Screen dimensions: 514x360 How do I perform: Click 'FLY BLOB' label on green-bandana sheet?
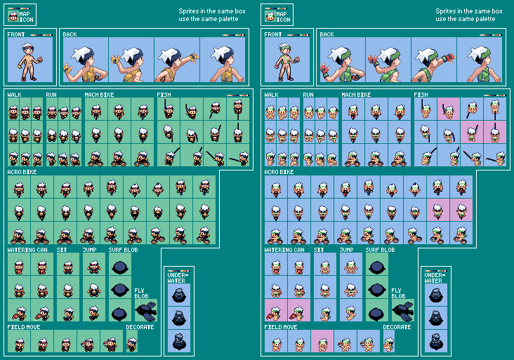[398, 293]
